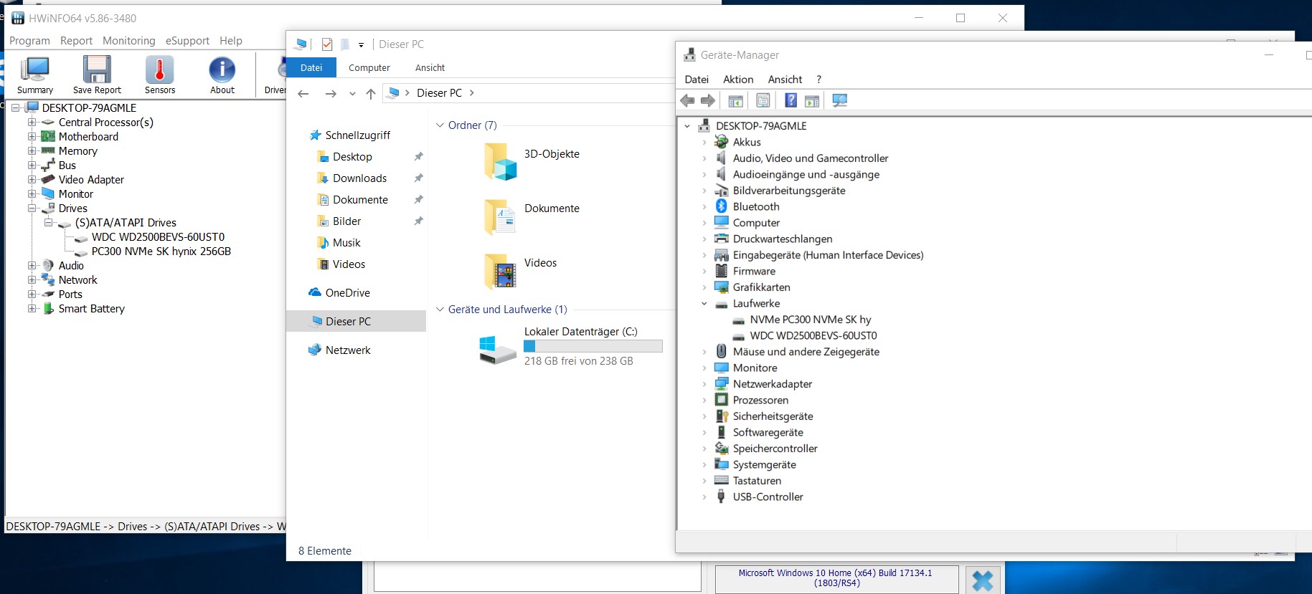Click the scan for hardware changes monitor icon

pos(839,100)
